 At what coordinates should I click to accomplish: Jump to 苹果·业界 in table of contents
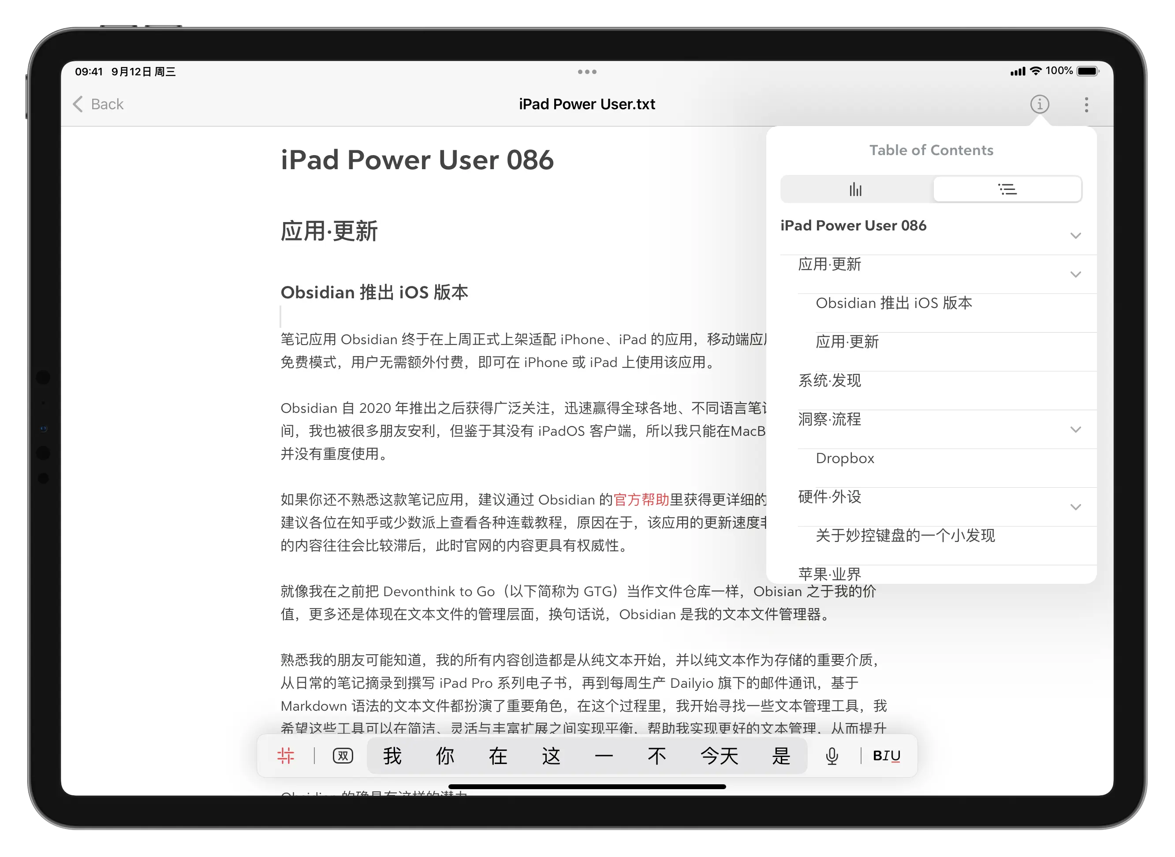[x=829, y=574]
